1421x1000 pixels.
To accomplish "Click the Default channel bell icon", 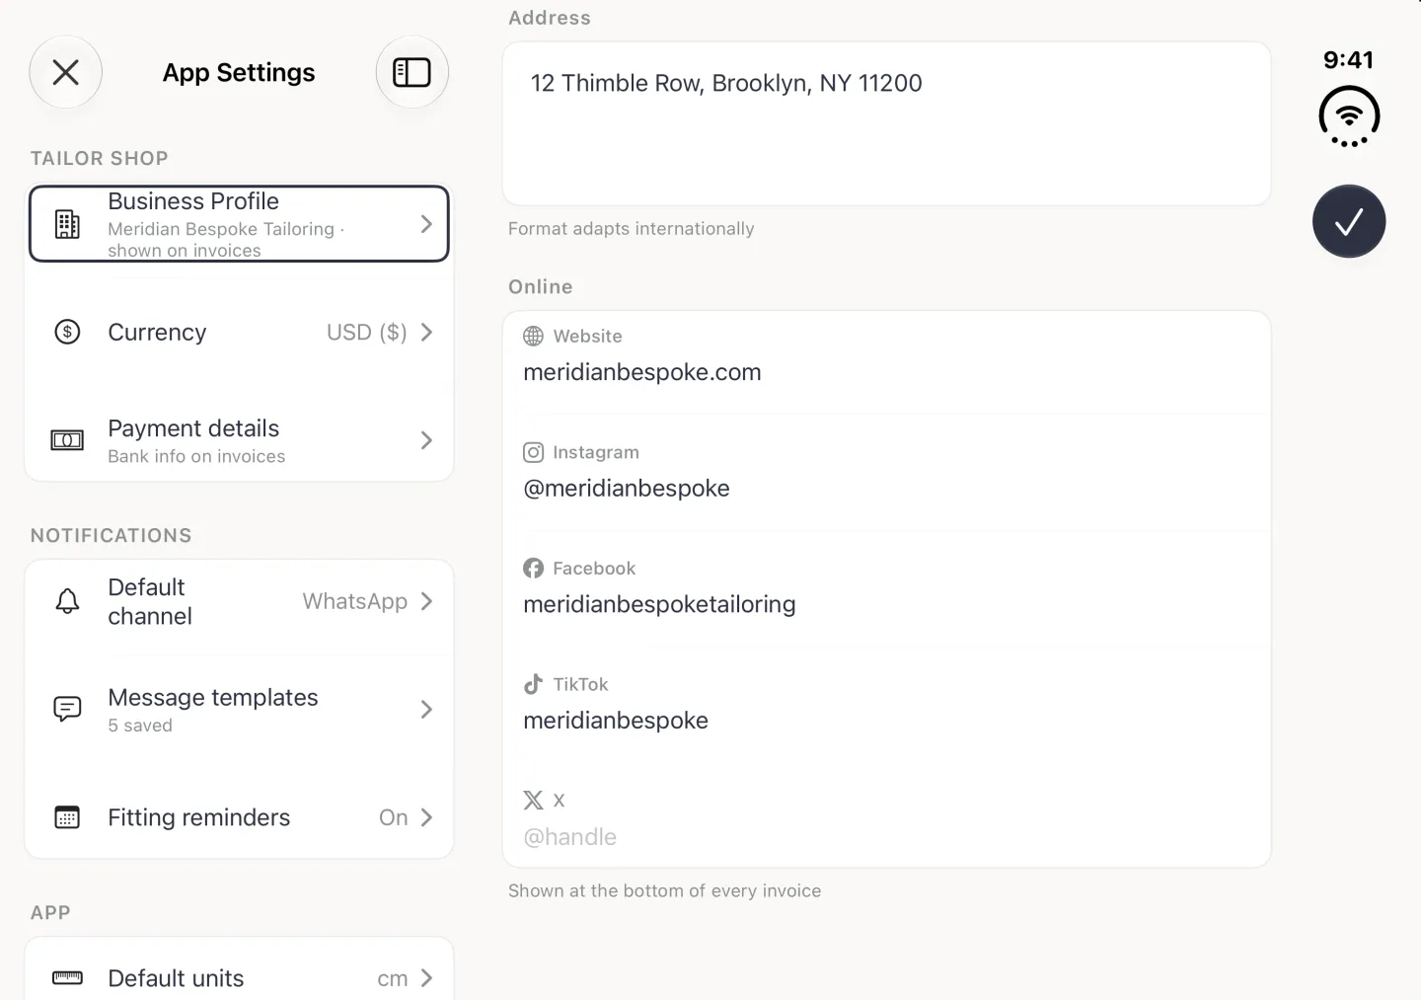I will tap(67, 601).
